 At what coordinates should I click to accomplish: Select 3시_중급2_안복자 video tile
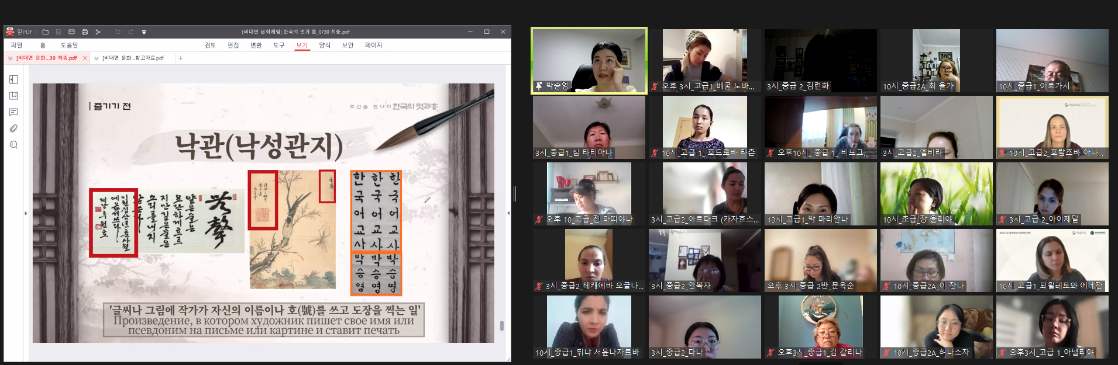pyautogui.click(x=705, y=260)
